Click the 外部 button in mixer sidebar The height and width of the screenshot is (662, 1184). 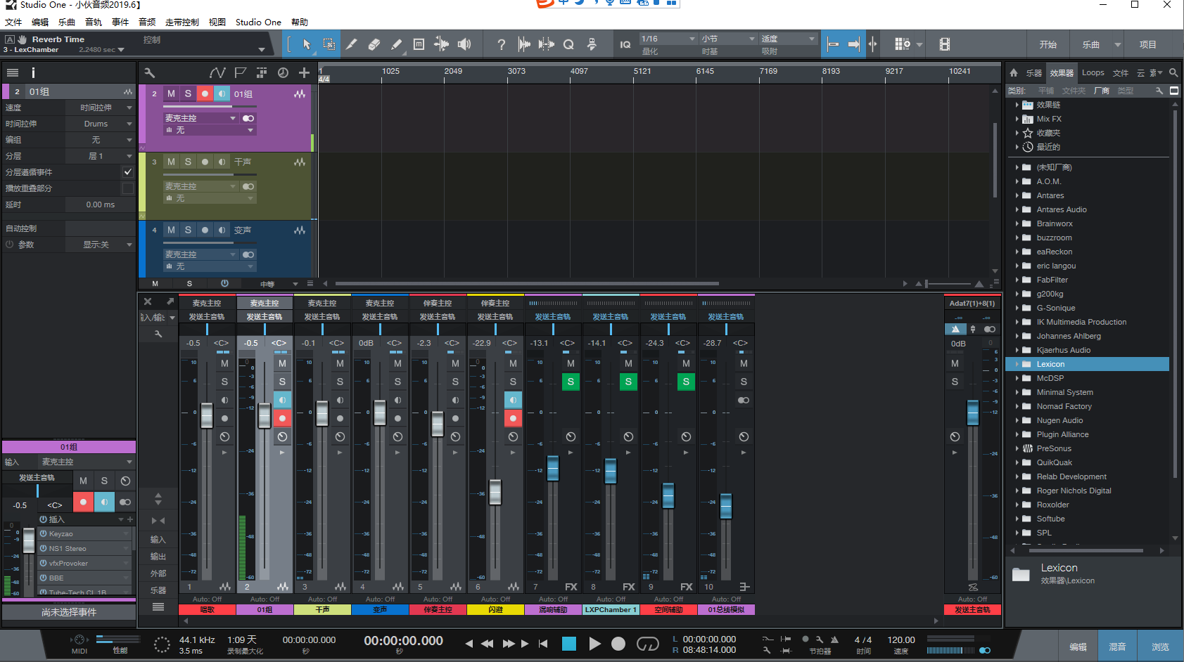tap(158, 573)
